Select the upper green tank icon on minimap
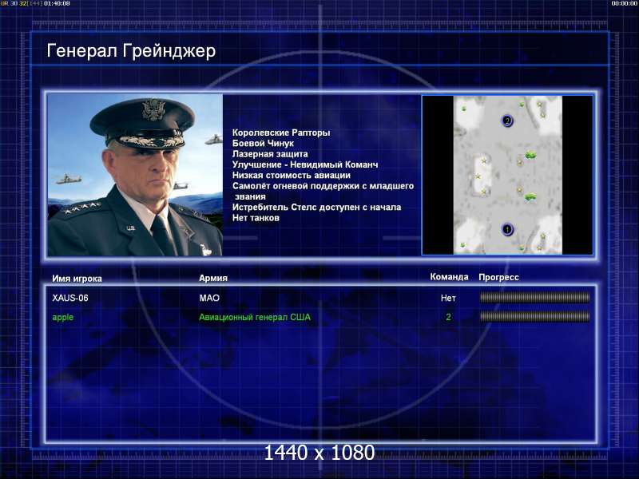This screenshot has height=479, width=639. [x=530, y=155]
